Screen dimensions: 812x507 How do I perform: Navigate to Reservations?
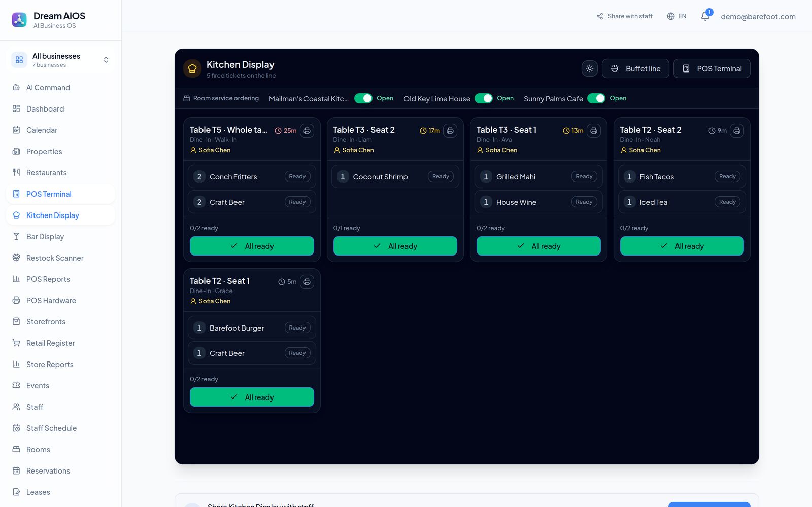pyautogui.click(x=61, y=471)
